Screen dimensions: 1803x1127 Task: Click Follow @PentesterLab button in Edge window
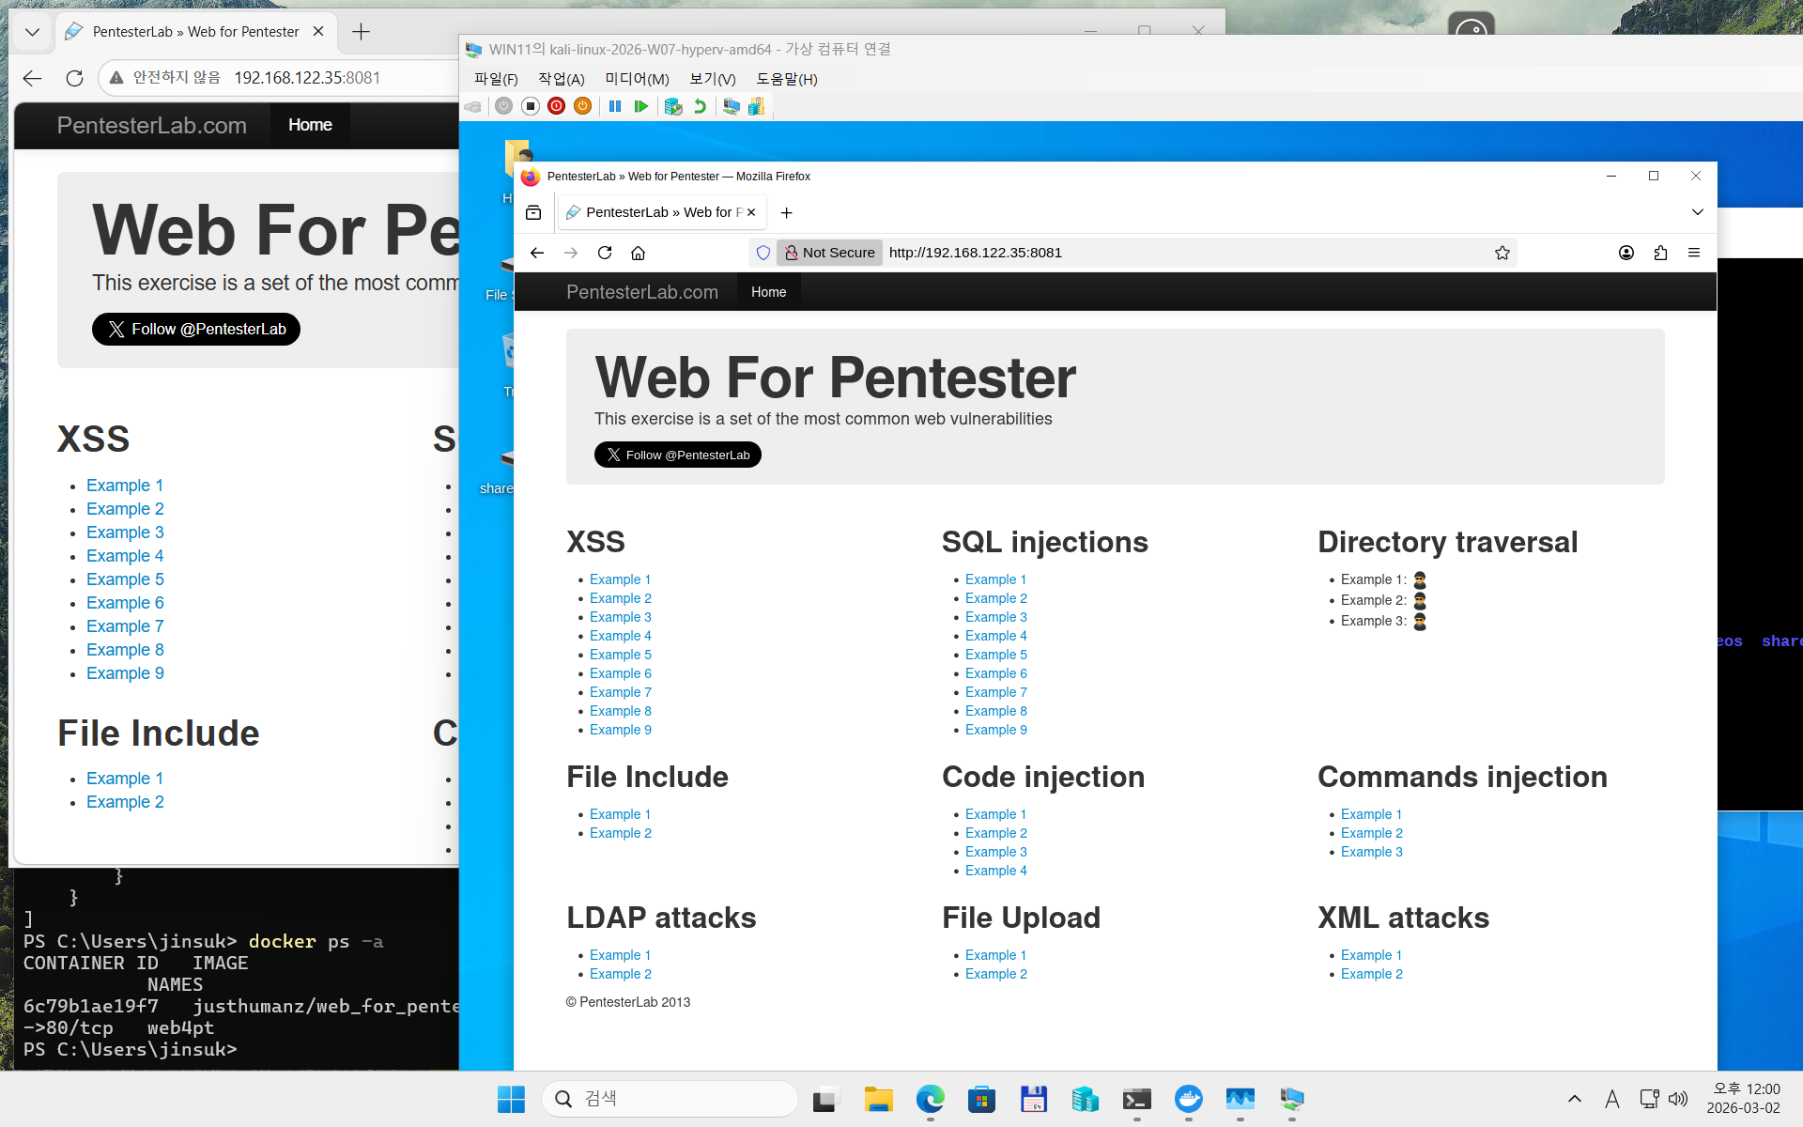coord(196,329)
